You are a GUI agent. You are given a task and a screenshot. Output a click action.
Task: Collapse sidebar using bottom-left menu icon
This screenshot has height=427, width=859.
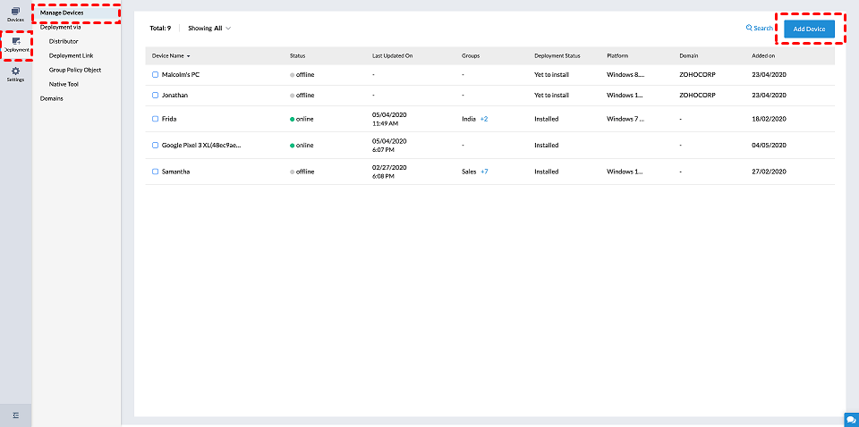[x=15, y=415]
